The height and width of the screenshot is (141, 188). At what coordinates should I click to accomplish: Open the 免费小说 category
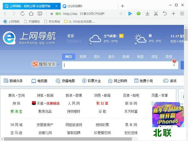144,81
